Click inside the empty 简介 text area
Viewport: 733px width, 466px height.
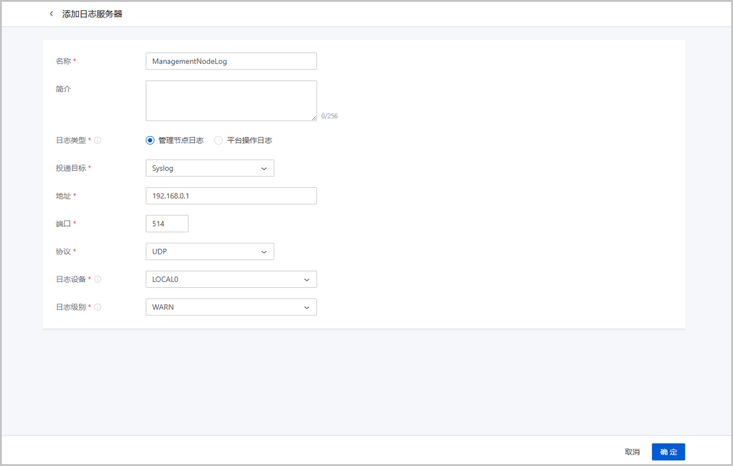coord(231,101)
